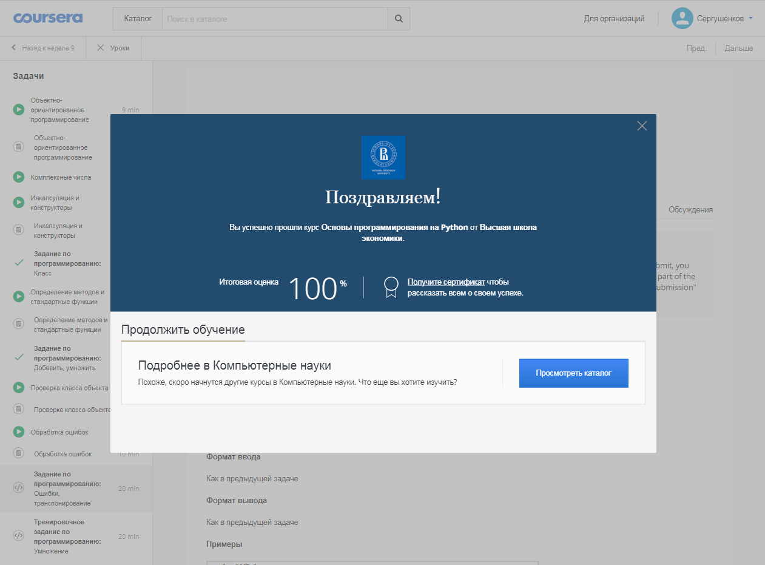Play the 'Обработка ошибок' video

[19, 432]
